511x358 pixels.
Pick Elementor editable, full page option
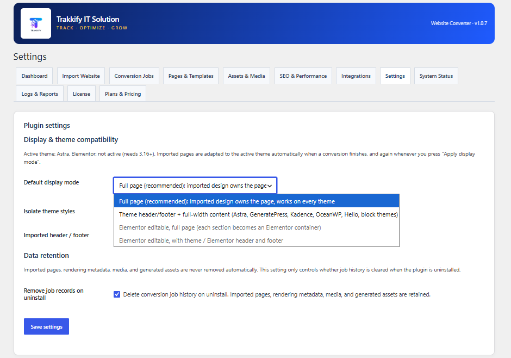(257, 227)
